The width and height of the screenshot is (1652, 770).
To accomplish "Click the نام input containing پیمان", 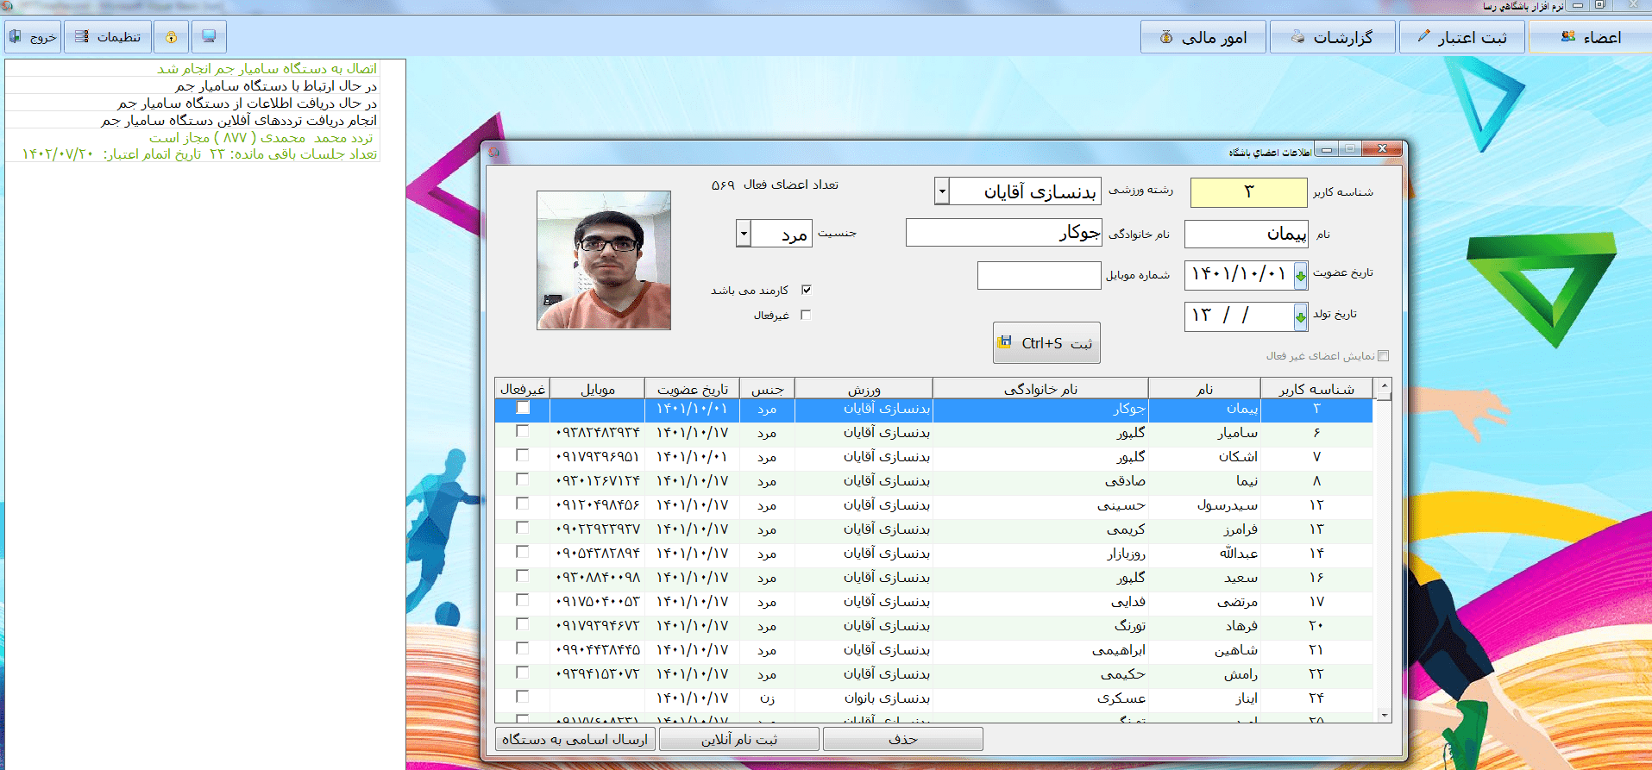I will [1247, 234].
